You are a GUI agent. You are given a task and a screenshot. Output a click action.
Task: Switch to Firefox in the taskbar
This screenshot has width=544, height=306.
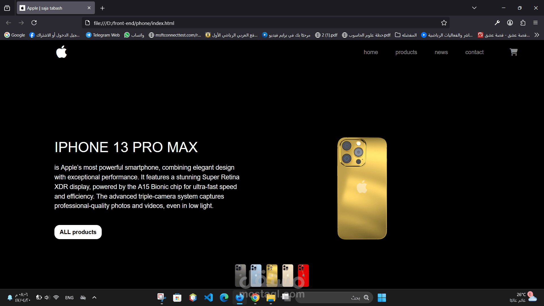coord(240,297)
